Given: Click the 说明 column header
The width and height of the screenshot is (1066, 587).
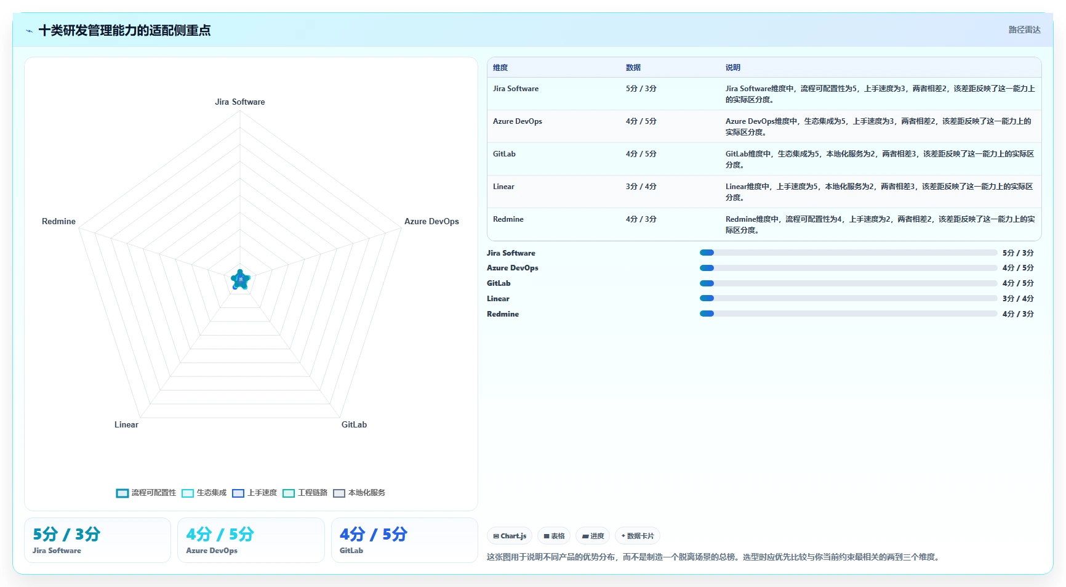Looking at the screenshot, I should pyautogui.click(x=733, y=68).
